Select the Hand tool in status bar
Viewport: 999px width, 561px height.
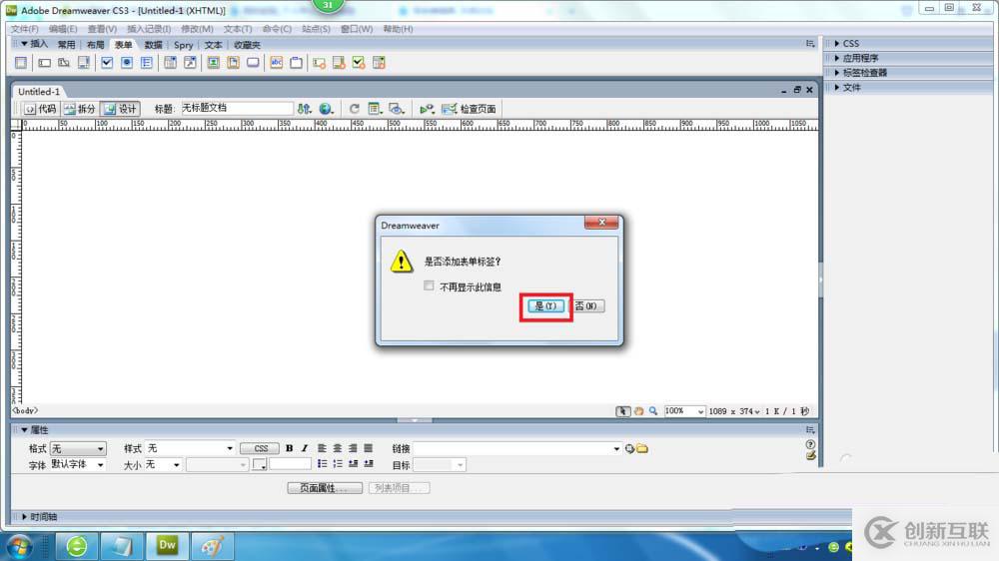tap(638, 411)
